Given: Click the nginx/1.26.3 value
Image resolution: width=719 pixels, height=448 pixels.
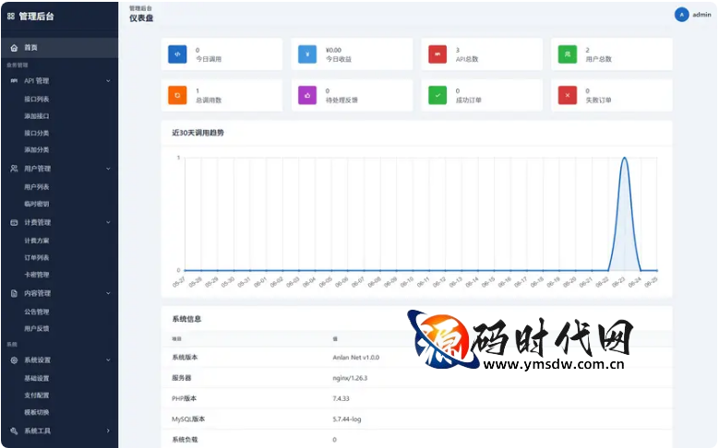Looking at the screenshot, I should (350, 378).
